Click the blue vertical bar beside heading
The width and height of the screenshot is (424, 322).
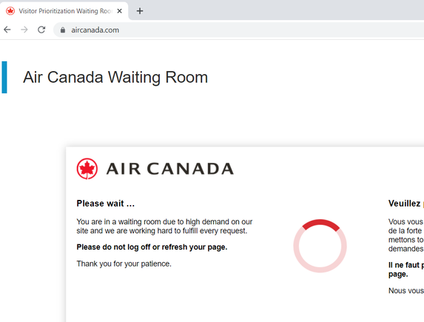click(x=4, y=78)
